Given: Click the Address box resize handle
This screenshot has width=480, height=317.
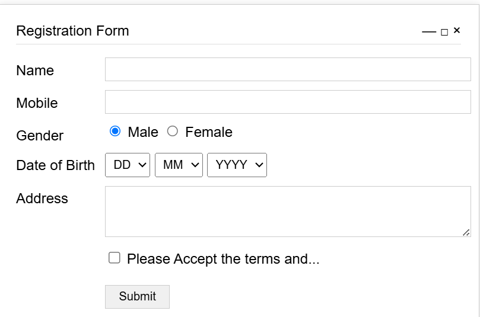Looking at the screenshot, I should [466, 232].
